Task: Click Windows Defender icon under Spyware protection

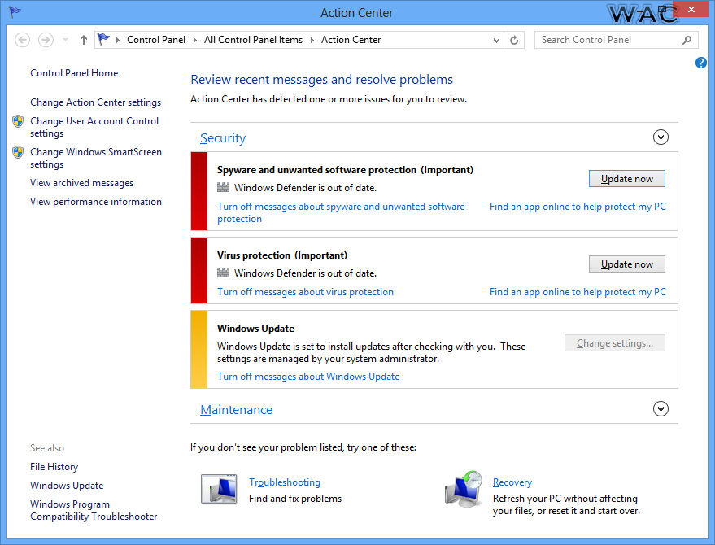Action: tap(223, 187)
